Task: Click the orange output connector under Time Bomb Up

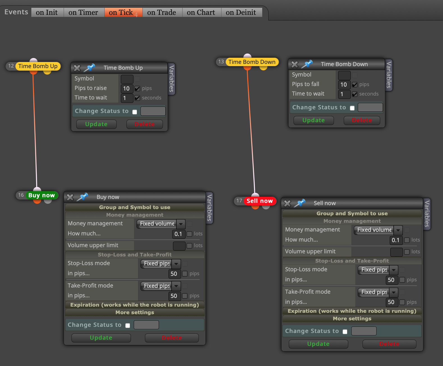Action: (x=33, y=72)
